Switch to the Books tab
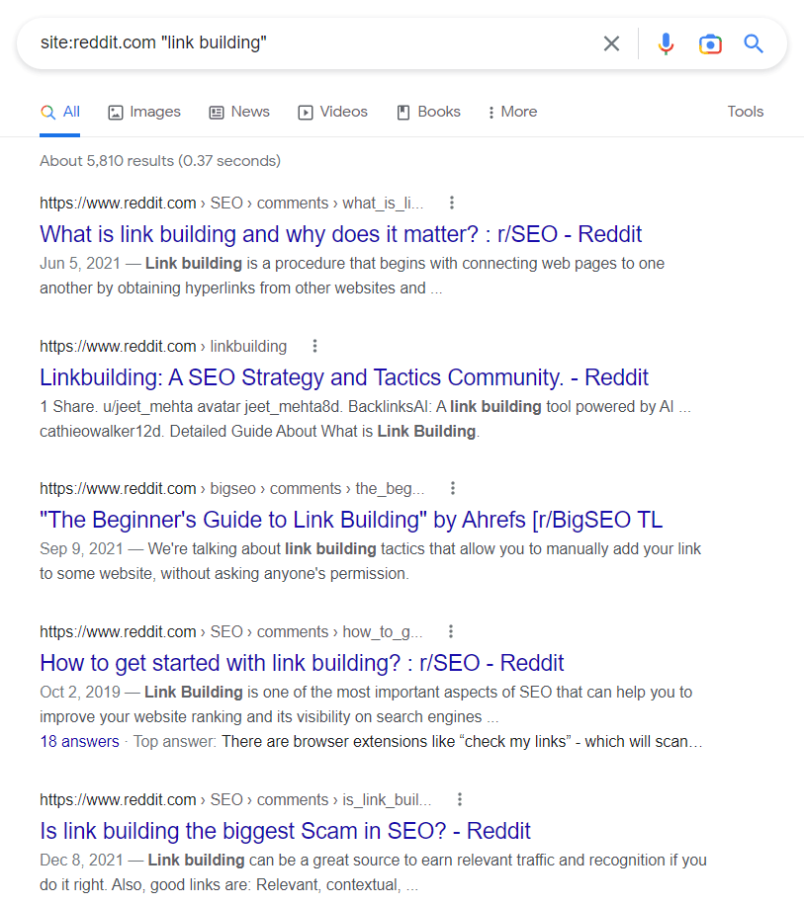The width and height of the screenshot is (804, 905). [428, 112]
